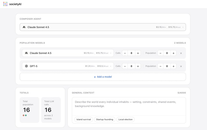This screenshot has height=130, width=207.
Task: Click the GENERAL CONTEXT heading
Action: (x=83, y=93)
